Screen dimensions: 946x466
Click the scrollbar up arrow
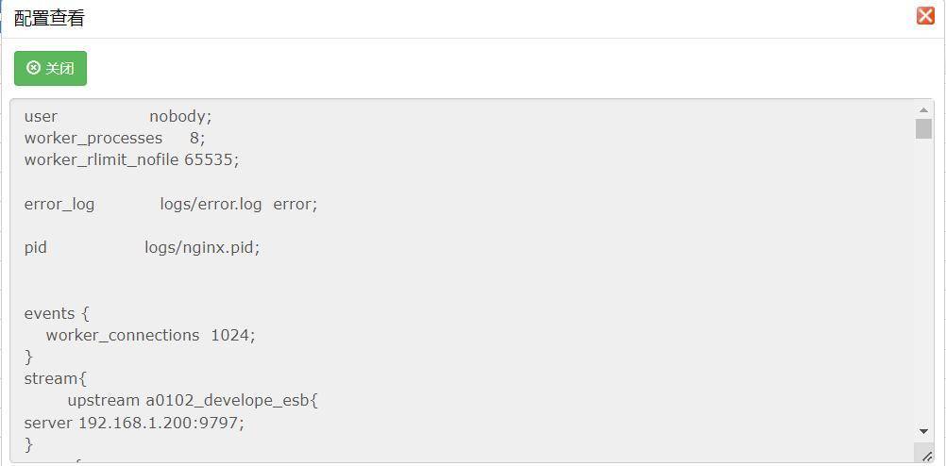click(923, 109)
